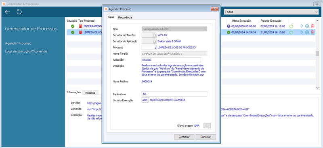Click the purple question mark last-execution icon
The width and height of the screenshot is (323, 148).
point(229,26)
